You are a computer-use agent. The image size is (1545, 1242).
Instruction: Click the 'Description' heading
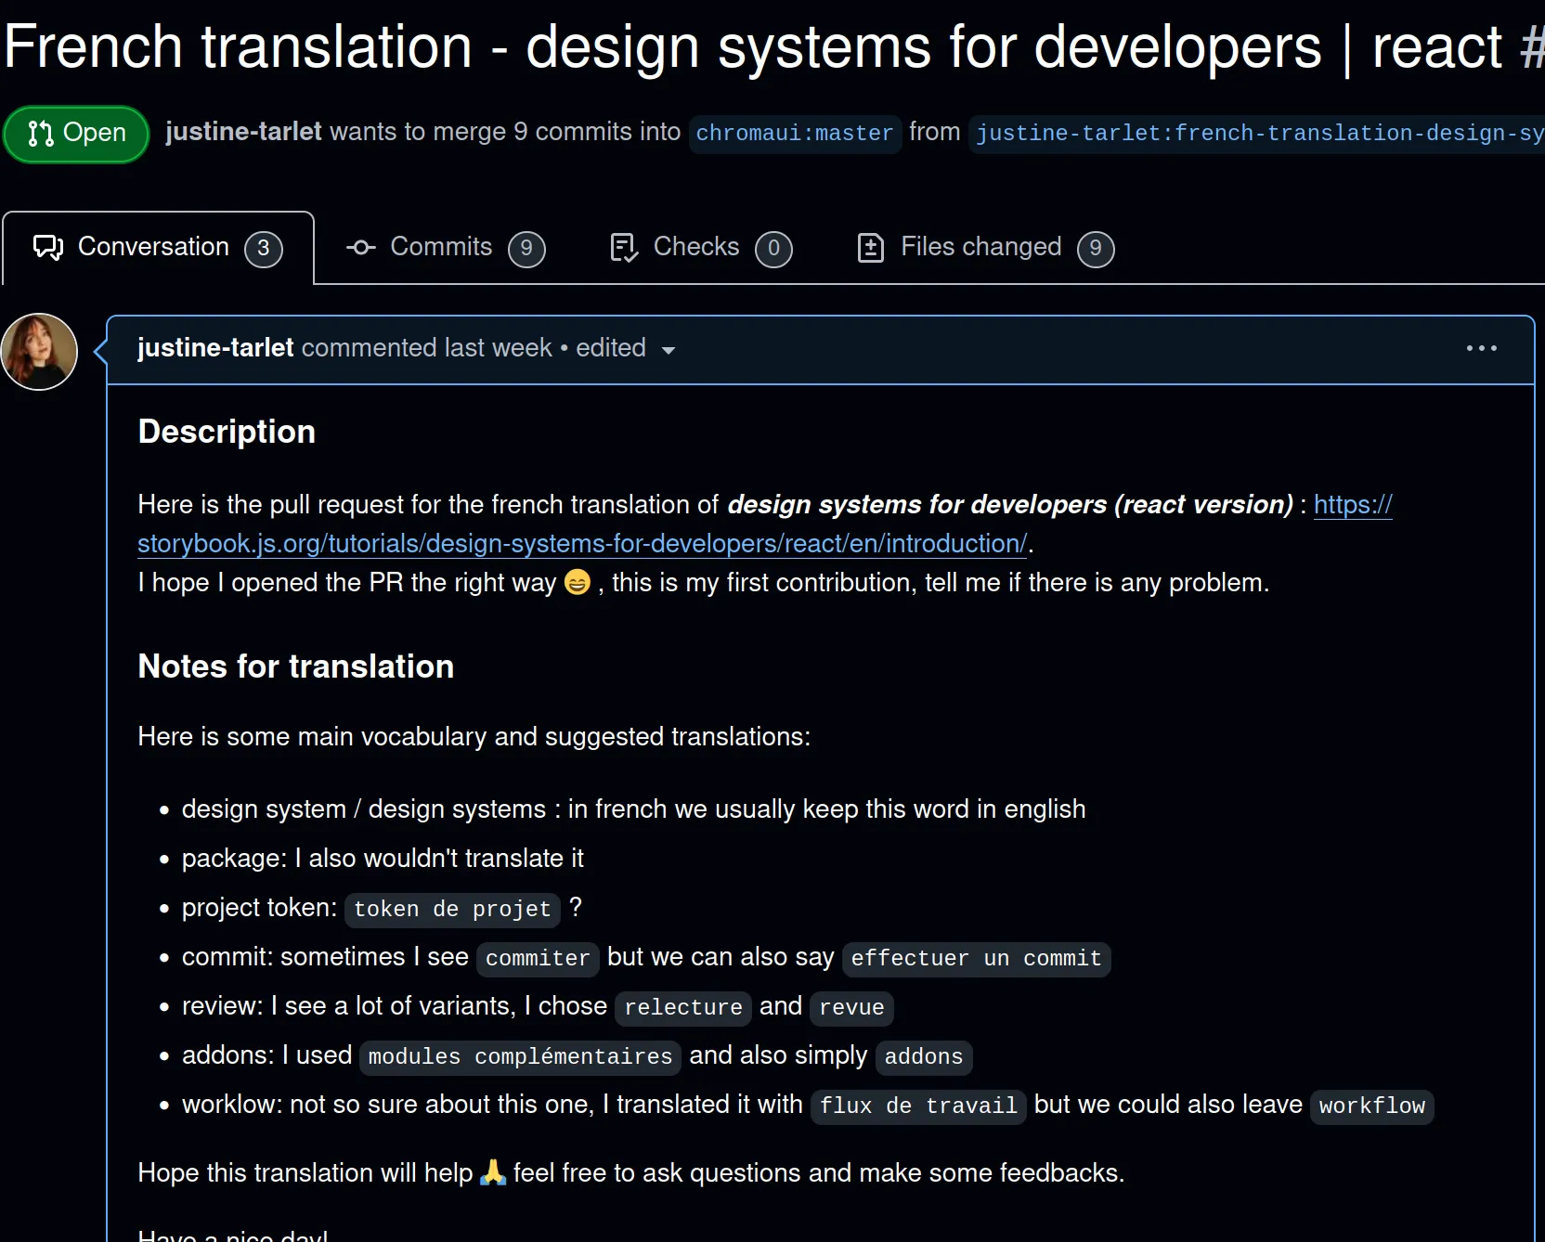point(227,433)
